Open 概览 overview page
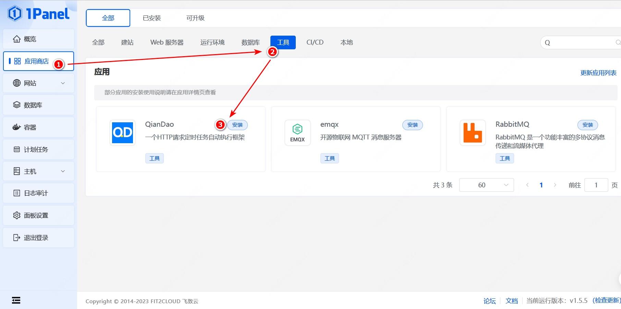This screenshot has width=621, height=309. [x=39, y=39]
